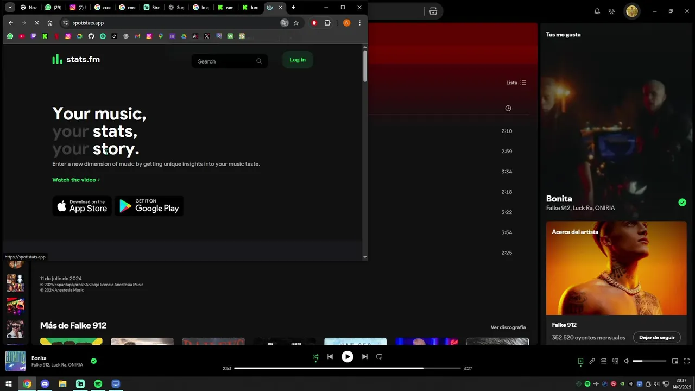695x391 pixels.
Task: Open Spotify user profile avatar
Action: 631,11
